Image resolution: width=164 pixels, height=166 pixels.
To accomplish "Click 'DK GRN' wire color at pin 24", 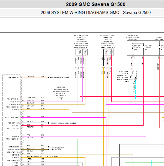I will coord(30,138).
